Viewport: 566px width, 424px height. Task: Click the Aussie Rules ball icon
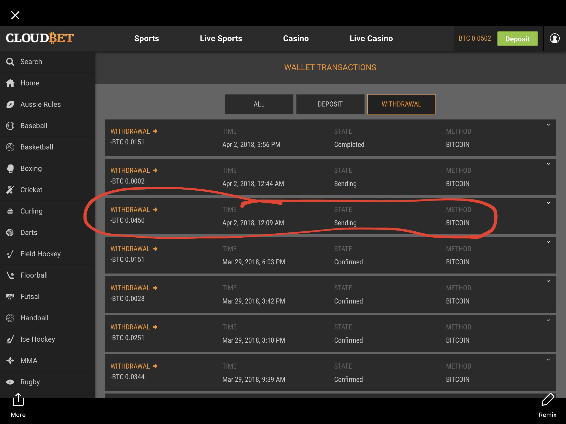click(10, 104)
